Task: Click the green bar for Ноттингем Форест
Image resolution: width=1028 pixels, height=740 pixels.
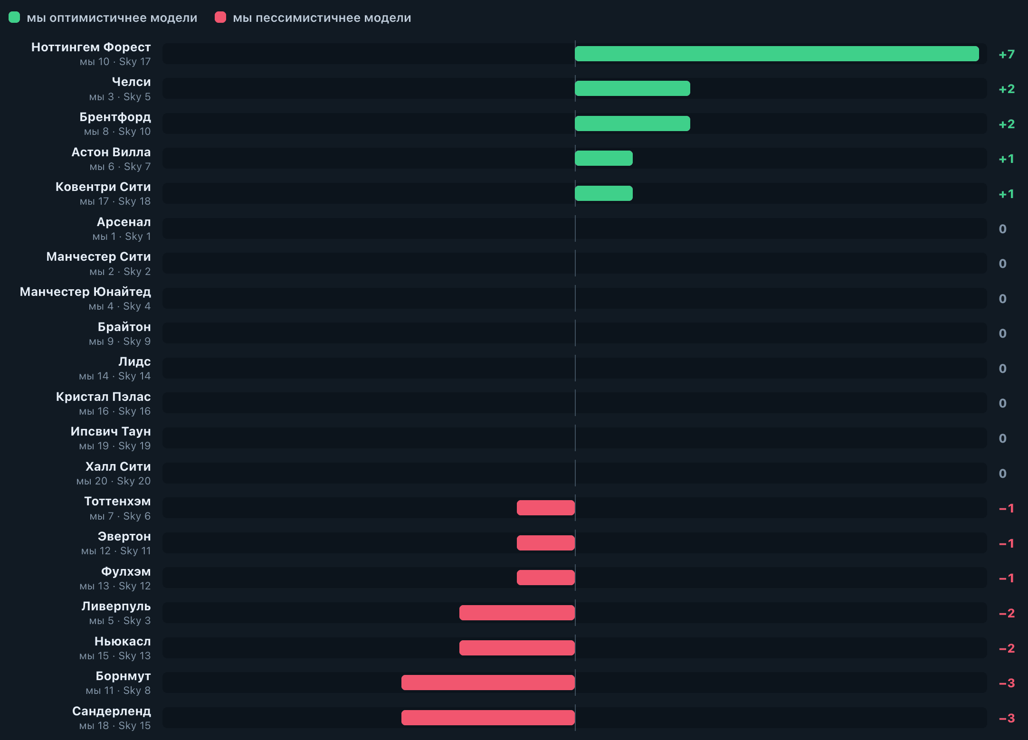Action: click(777, 54)
